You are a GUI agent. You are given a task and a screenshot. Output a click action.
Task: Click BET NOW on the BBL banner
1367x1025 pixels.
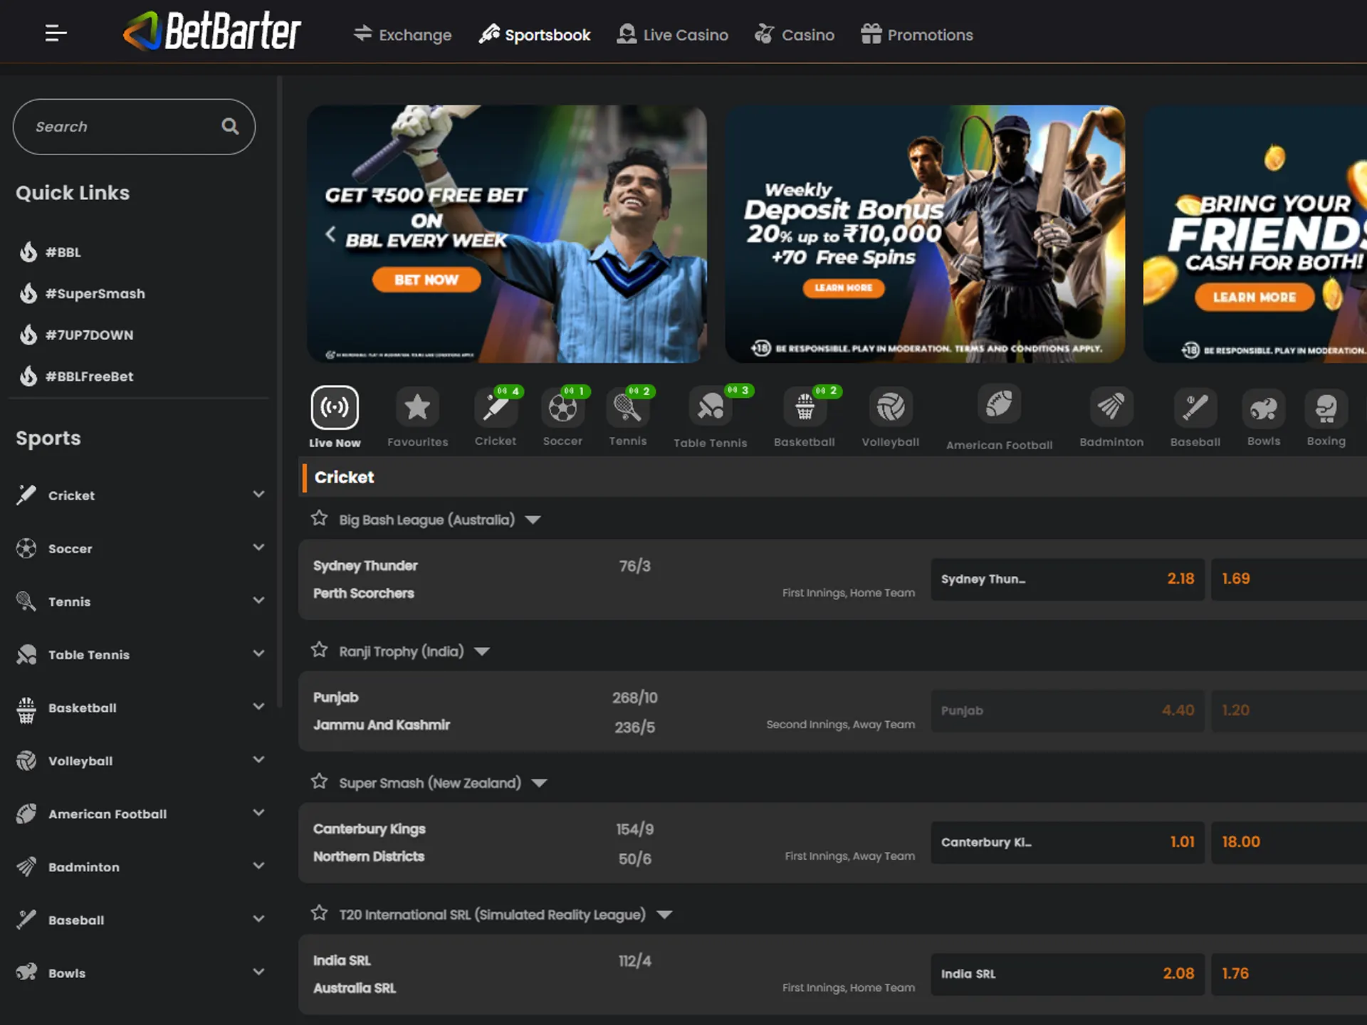point(426,280)
